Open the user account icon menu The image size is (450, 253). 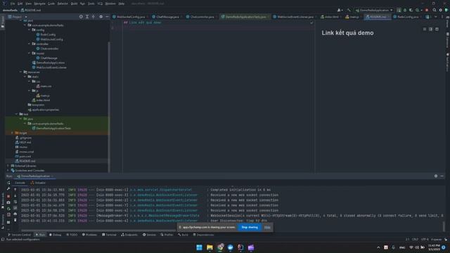(340, 10)
